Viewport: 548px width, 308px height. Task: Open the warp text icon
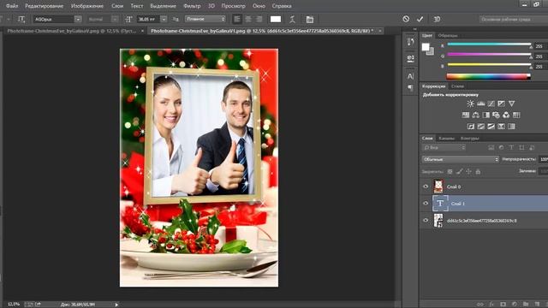(x=292, y=19)
